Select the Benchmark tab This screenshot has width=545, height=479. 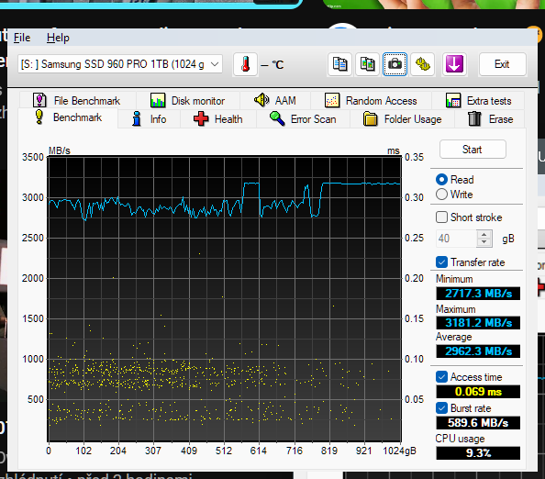69,117
